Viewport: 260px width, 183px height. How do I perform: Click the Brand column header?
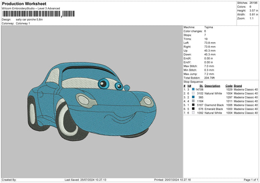click(239, 85)
